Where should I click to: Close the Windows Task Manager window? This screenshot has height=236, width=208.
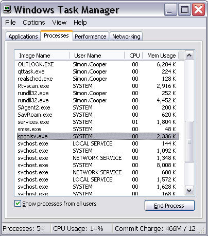198,10
